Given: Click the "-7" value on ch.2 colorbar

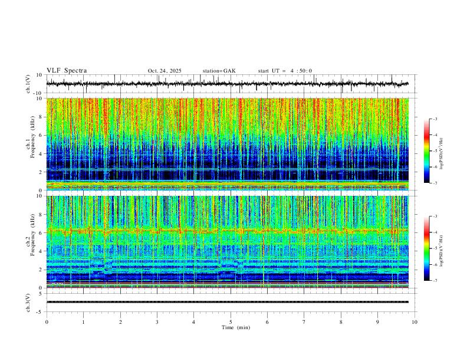Looking at the screenshot, I should 435,280.
